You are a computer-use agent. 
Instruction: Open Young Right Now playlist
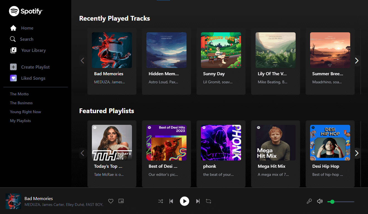pyautogui.click(x=26, y=112)
